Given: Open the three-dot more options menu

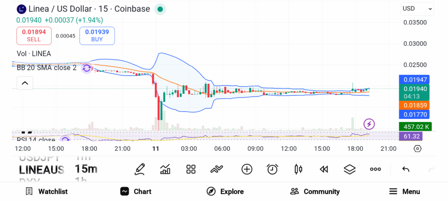Looking at the screenshot, I should pos(375,169).
